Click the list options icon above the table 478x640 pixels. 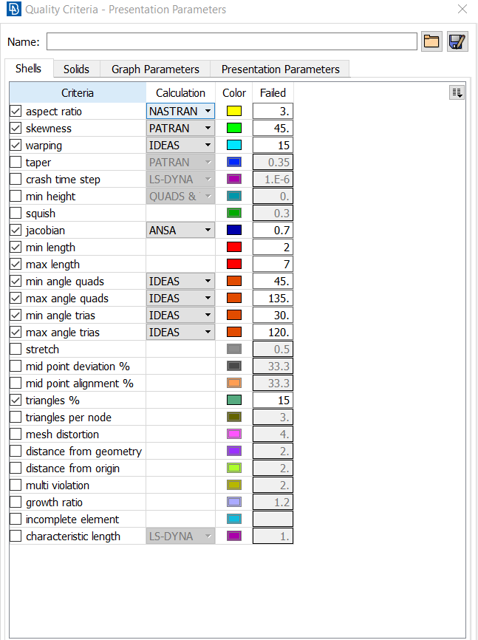click(457, 92)
